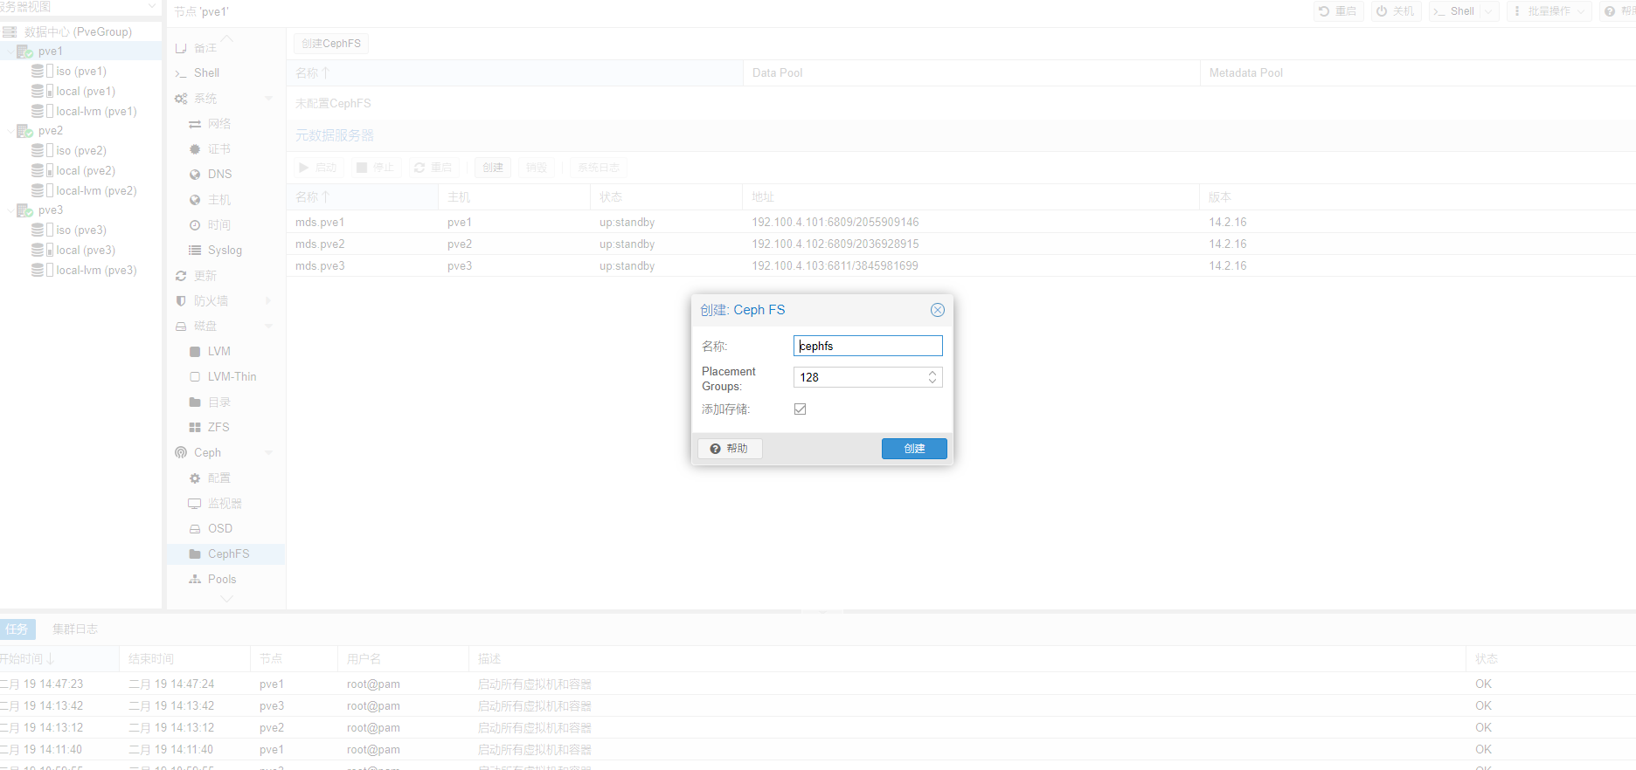Open the bulk actions dropdown
Image resolution: width=1636 pixels, height=770 pixels.
tap(1548, 11)
